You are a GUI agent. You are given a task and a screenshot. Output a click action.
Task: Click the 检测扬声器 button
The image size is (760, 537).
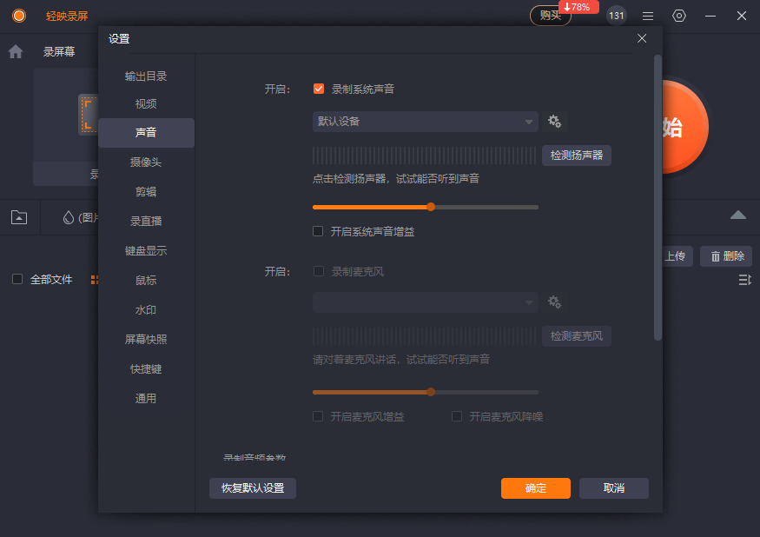[x=577, y=156]
